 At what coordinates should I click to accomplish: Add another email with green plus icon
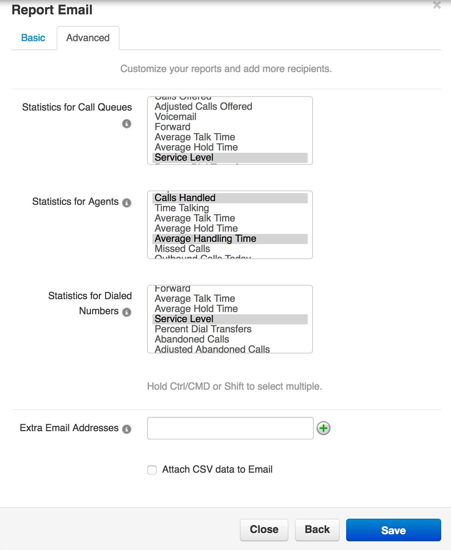coord(324,428)
